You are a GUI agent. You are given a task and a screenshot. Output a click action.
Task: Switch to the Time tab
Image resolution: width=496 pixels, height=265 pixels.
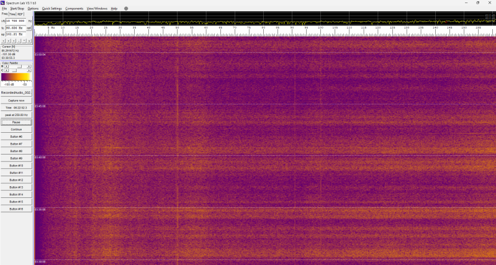[12, 14]
